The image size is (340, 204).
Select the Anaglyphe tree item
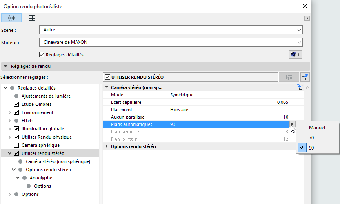(x=41, y=178)
